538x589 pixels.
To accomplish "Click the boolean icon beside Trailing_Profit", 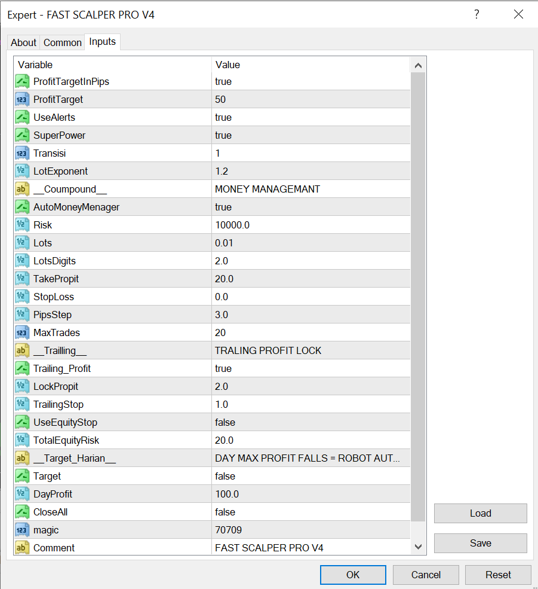I will point(22,368).
